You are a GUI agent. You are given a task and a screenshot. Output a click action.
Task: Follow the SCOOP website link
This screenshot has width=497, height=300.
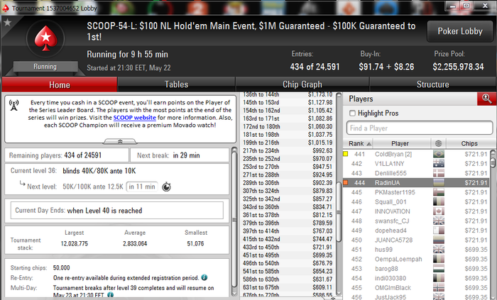(x=135, y=118)
